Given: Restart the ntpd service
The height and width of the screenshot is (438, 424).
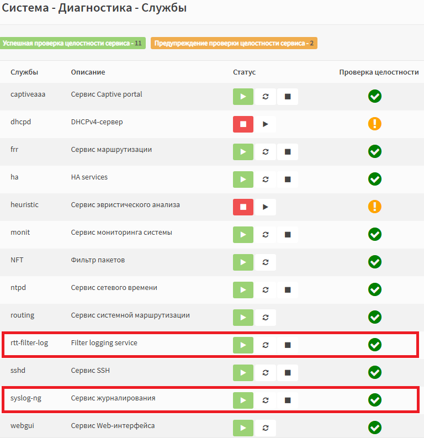Looking at the screenshot, I should coord(266,290).
